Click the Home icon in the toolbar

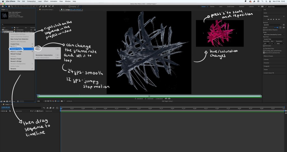pos(2,6)
